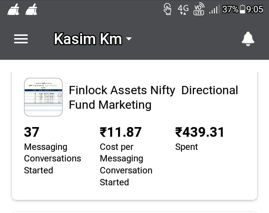Expand the Kasim Km account dropdown arrow

(129, 39)
